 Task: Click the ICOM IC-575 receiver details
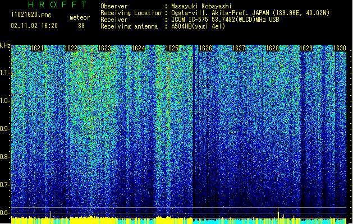click(225, 20)
